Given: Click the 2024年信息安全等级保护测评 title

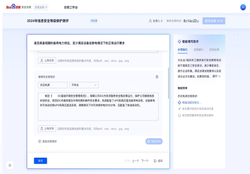Looking at the screenshot, I should tap(48, 21).
